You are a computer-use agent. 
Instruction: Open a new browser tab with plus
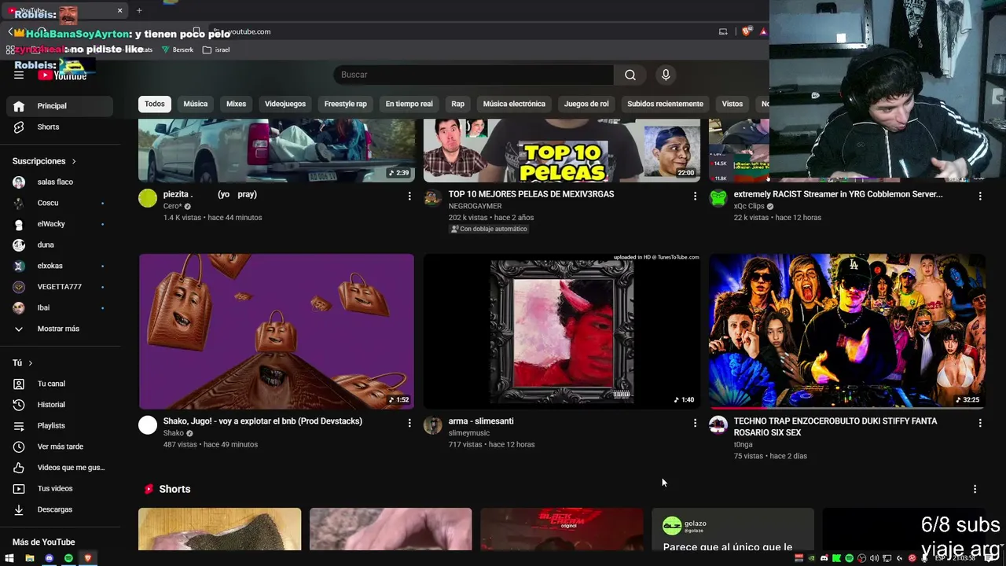pos(139,10)
